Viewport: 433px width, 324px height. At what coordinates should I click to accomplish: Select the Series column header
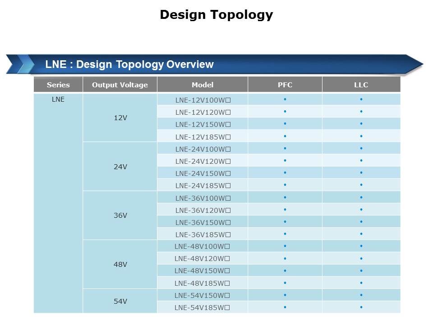[58, 85]
